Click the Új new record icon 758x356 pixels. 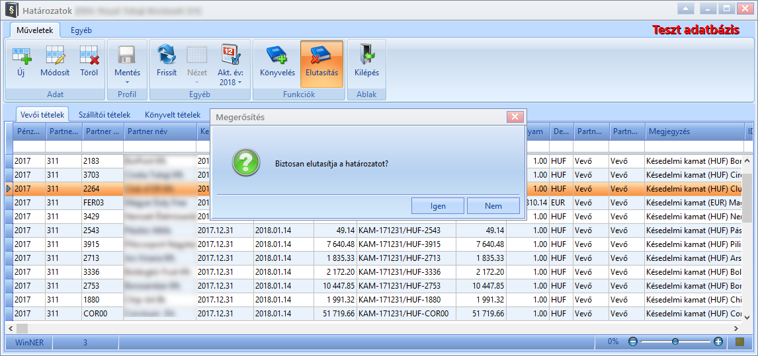(x=21, y=55)
